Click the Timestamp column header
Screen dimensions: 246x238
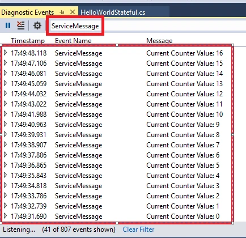28,41
